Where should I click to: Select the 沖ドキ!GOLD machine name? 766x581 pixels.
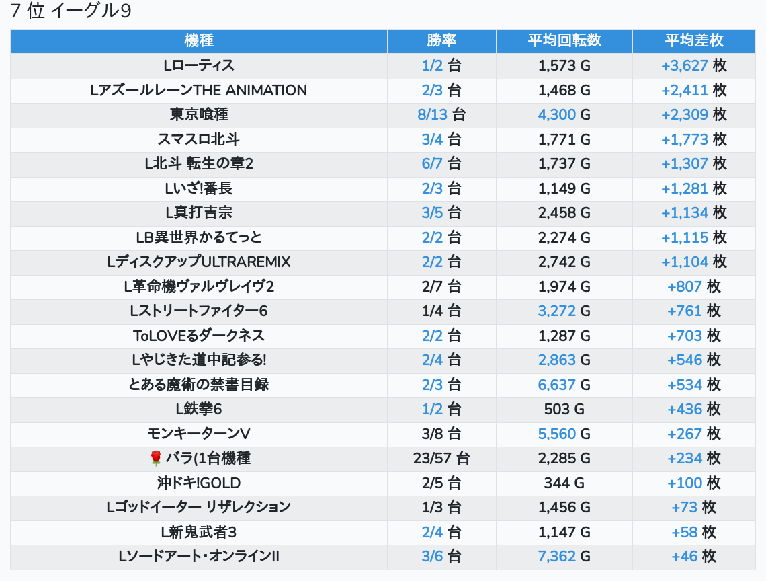click(x=199, y=483)
